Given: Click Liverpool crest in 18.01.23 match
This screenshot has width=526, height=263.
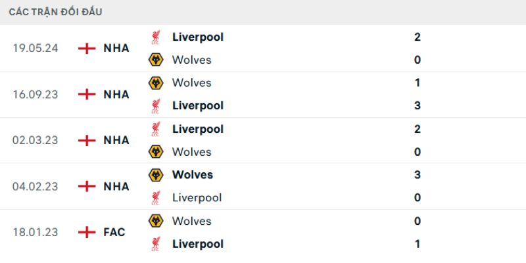Looking at the screenshot, I should (156, 244).
